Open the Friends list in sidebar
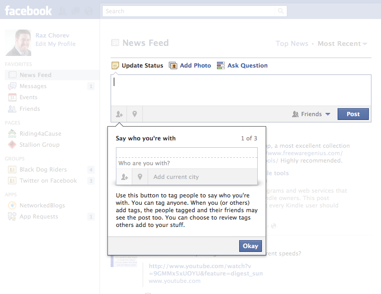This screenshot has width=381, height=294. point(30,109)
